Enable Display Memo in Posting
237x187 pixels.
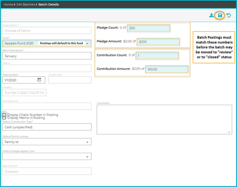[x=4, y=118]
